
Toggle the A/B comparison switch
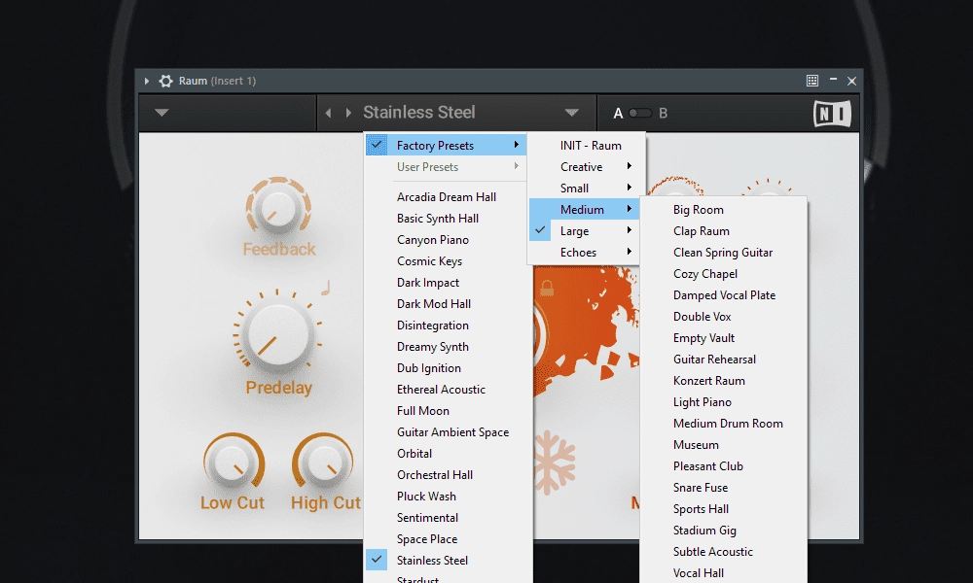tap(640, 114)
